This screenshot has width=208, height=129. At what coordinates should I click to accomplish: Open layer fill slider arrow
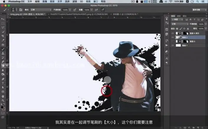click(x=206, y=28)
